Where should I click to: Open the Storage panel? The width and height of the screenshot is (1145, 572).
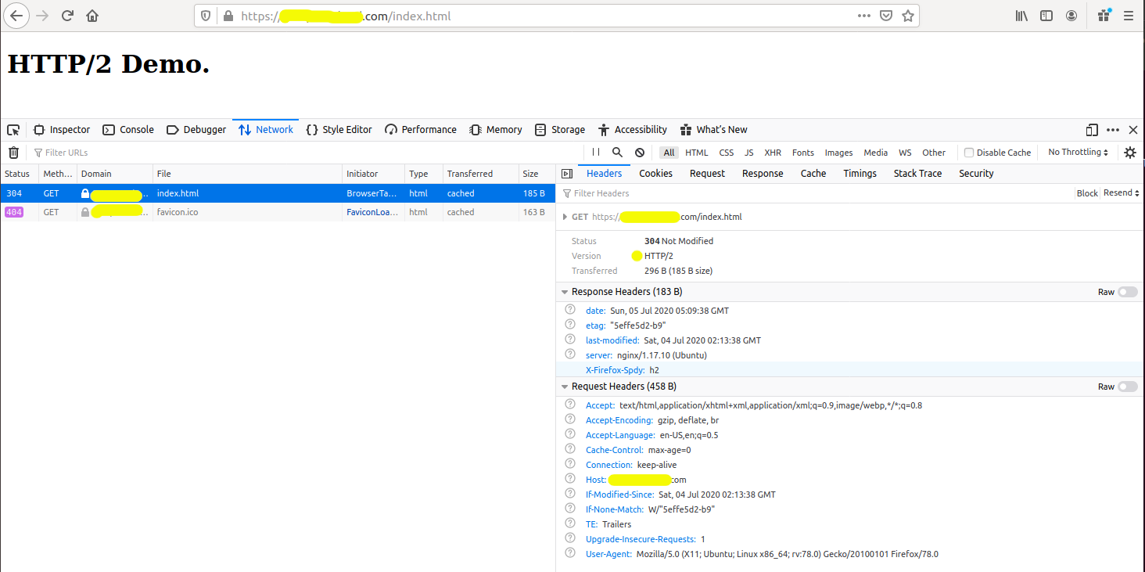(x=560, y=130)
